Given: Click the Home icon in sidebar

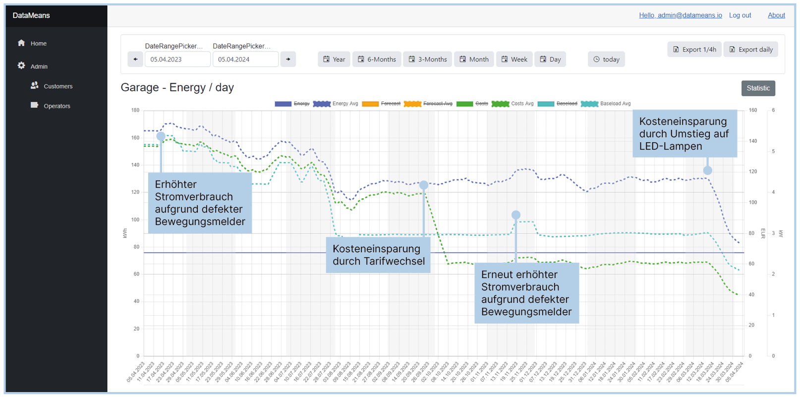Looking at the screenshot, I should (x=21, y=43).
